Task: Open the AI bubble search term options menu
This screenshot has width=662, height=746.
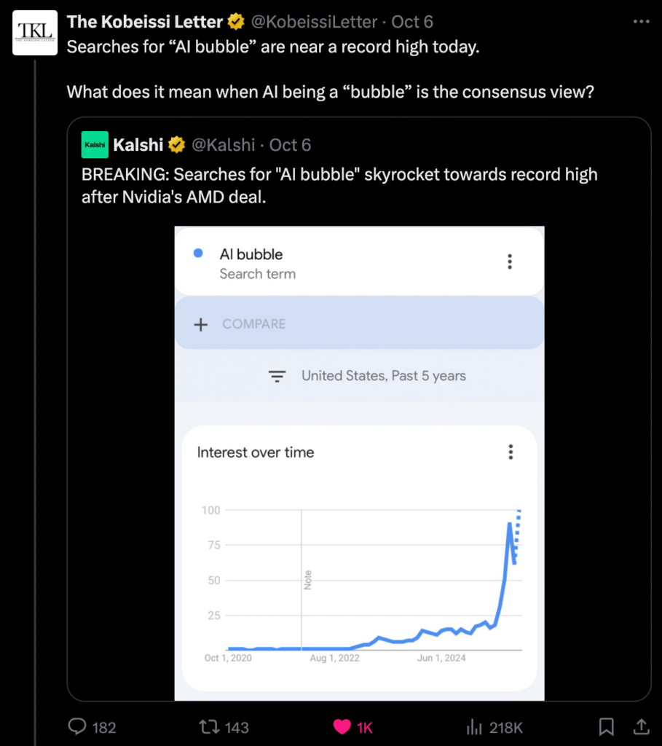Action: [510, 262]
